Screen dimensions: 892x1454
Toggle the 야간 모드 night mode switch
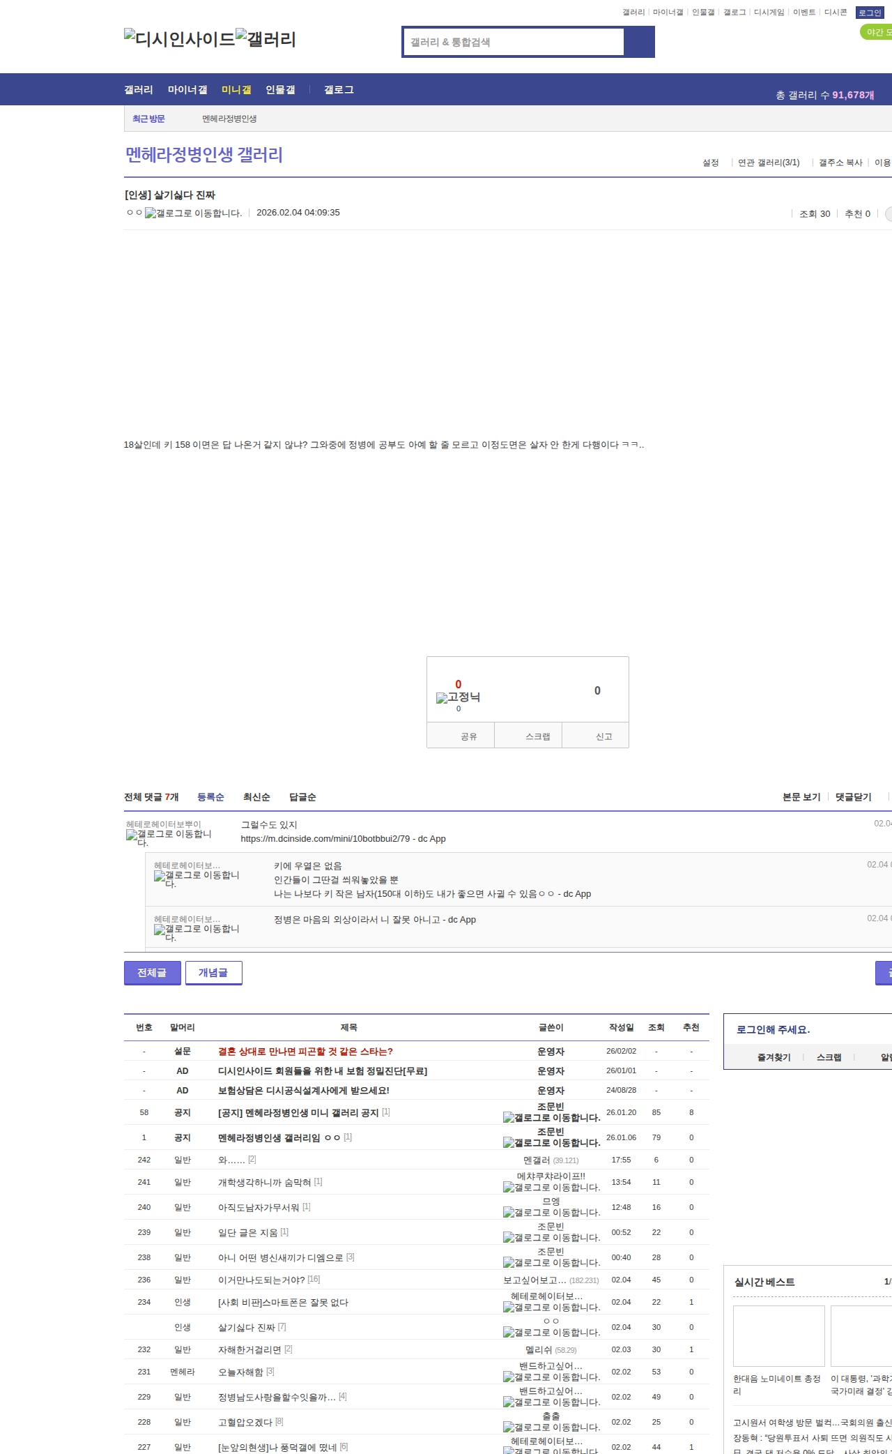[876, 32]
